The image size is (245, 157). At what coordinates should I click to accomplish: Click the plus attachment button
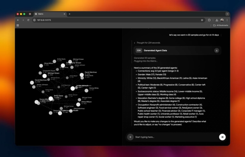[x=130, y=137]
